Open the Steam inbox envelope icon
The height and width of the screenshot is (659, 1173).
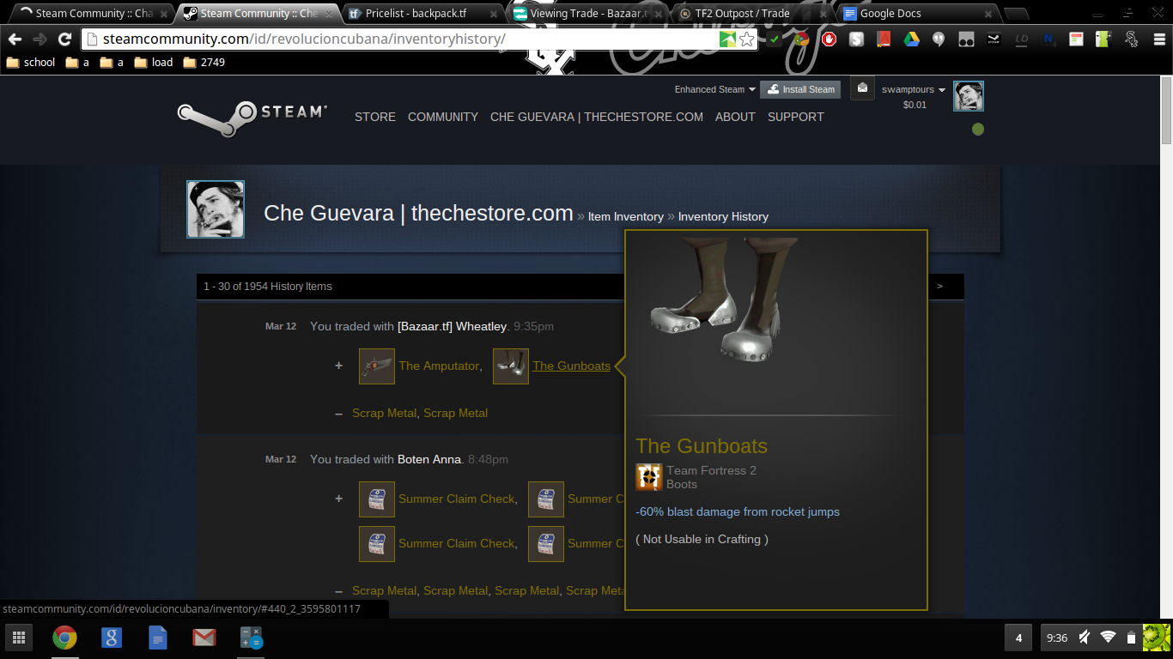pos(862,88)
